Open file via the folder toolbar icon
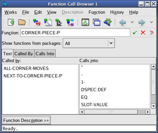 click(22, 22)
